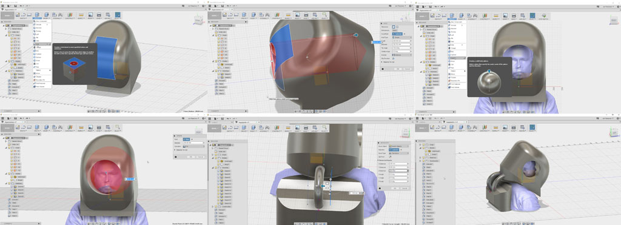This screenshot has width=621, height=225.
Task: Click New Component icon under ASSEMBLE, Hole-tooltip window
Action: click(54, 15)
